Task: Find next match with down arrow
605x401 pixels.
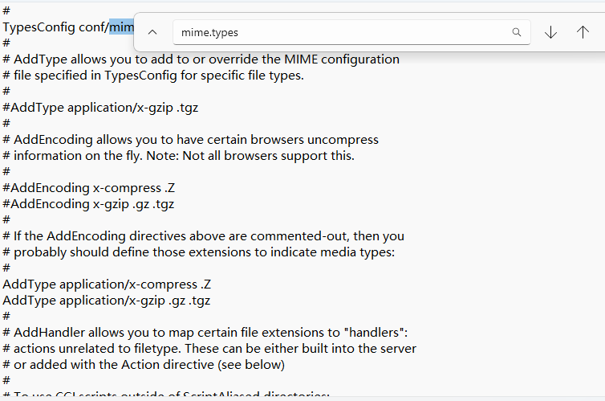Action: pos(550,32)
